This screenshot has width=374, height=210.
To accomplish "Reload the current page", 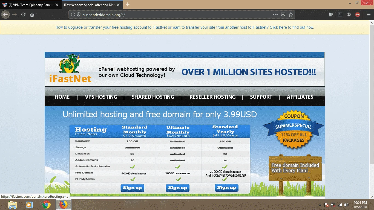I will (x=23, y=14).
